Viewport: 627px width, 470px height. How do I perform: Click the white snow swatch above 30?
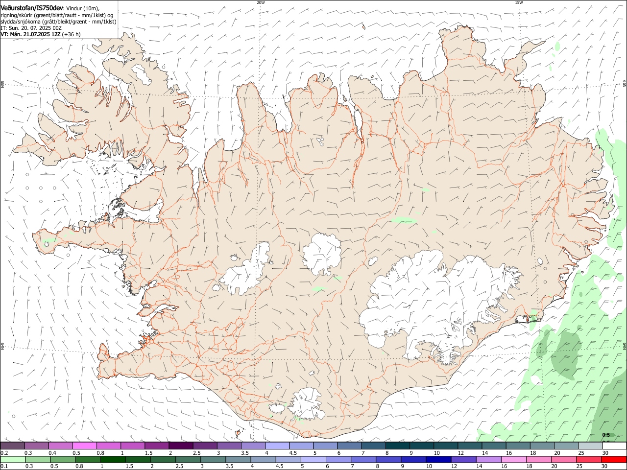(x=614, y=446)
